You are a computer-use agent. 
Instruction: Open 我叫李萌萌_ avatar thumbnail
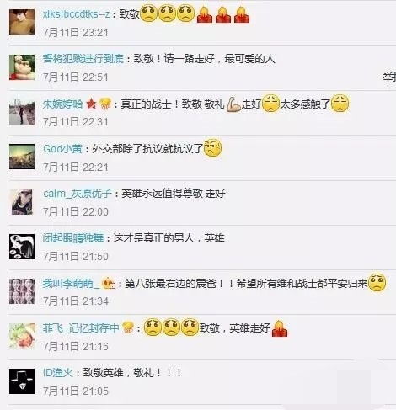point(22,291)
